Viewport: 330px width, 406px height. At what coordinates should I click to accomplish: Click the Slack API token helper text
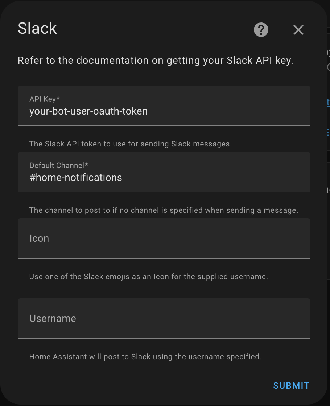[x=130, y=144]
